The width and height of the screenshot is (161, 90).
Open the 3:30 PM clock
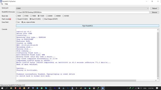[x=151, y=88]
